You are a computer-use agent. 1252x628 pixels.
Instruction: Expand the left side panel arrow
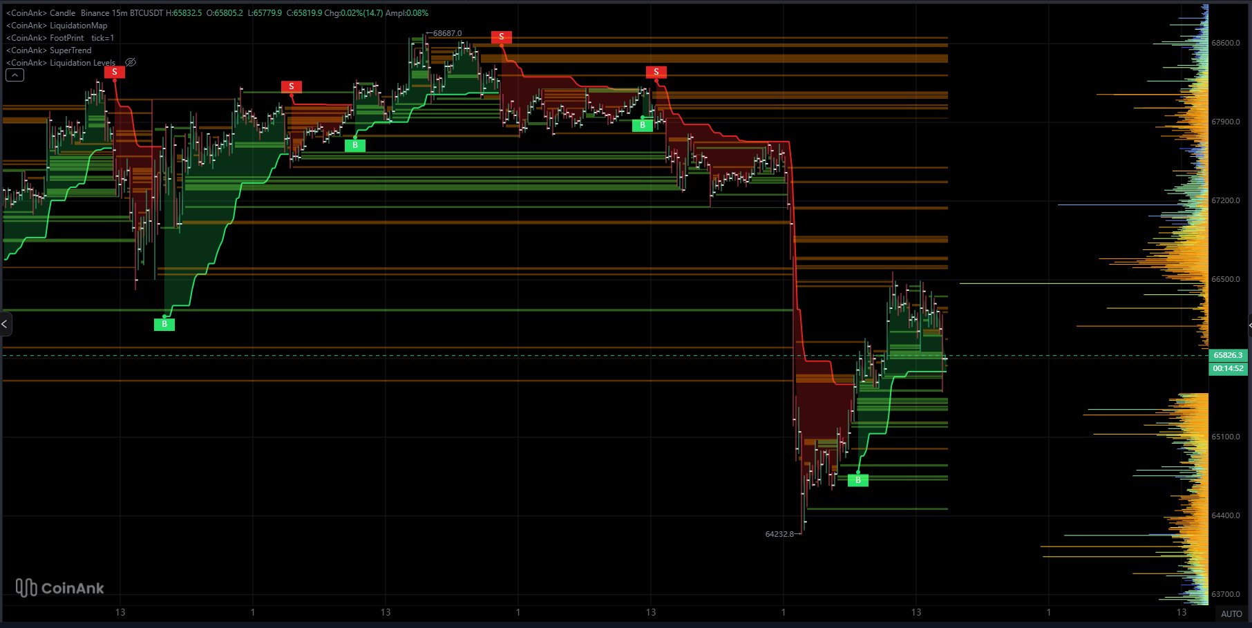[x=5, y=324]
